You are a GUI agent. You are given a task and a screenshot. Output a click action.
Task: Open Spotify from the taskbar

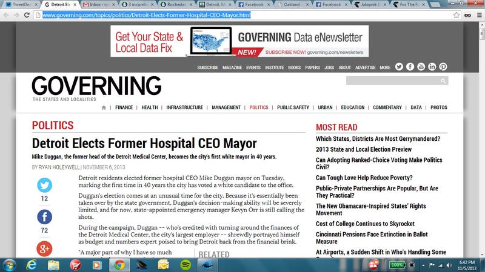coord(186,265)
